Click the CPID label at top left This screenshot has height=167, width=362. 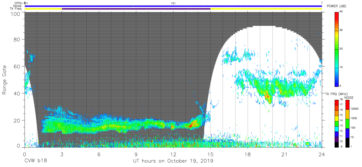[18, 3]
